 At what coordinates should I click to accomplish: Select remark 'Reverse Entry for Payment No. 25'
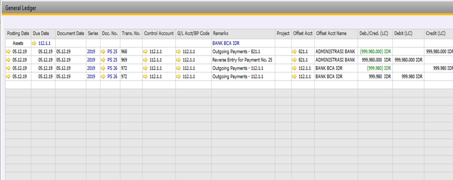(242, 60)
